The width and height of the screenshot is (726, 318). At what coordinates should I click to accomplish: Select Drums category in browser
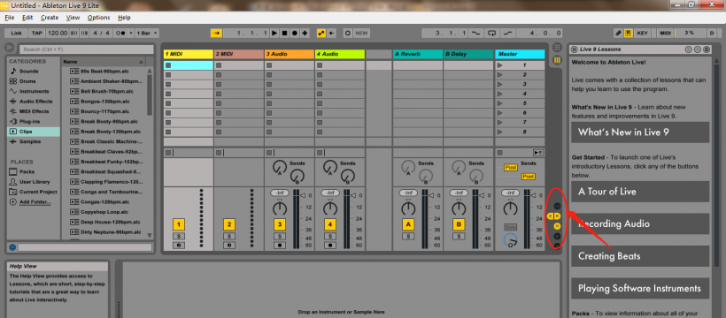click(27, 81)
